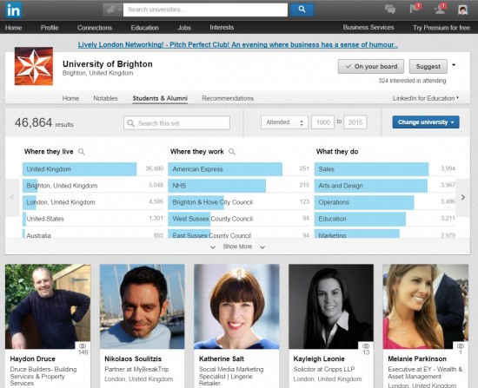Filter by Brighton, United Kingdom
Image resolution: width=478 pixels, height=388 pixels.
[93, 186]
